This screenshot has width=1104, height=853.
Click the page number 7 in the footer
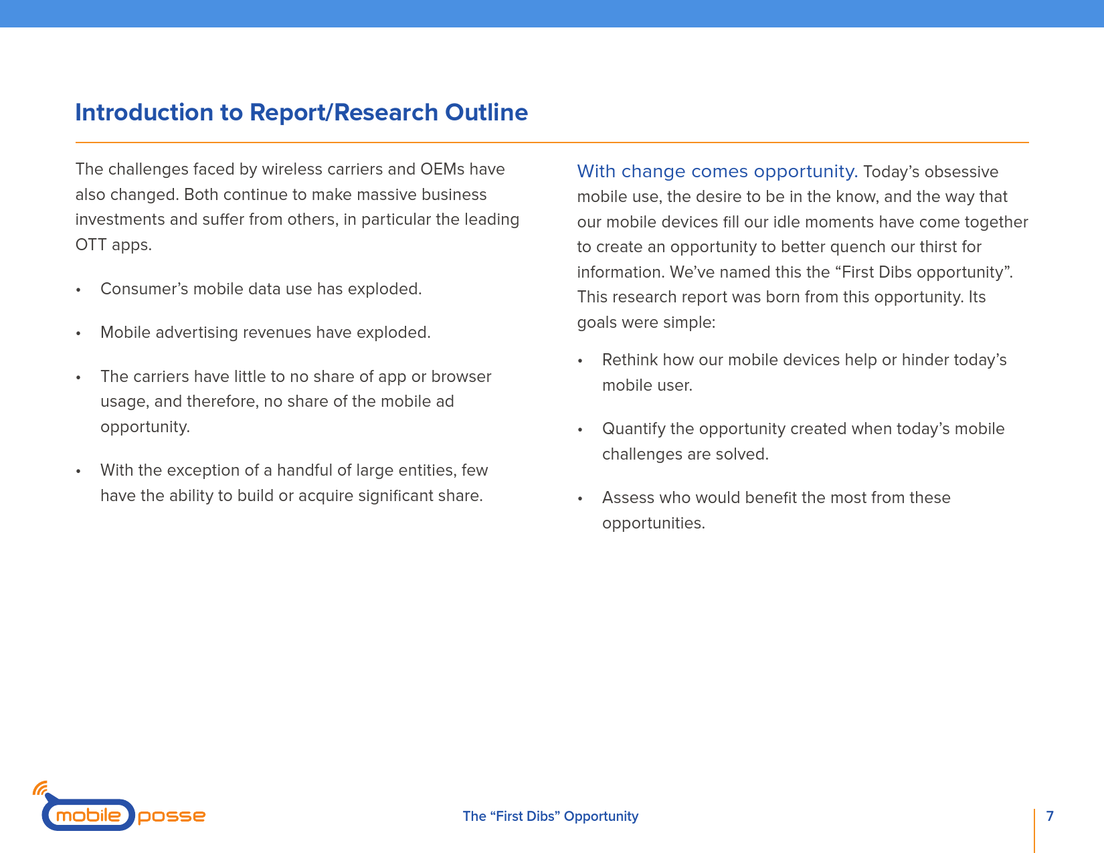pos(1050,816)
